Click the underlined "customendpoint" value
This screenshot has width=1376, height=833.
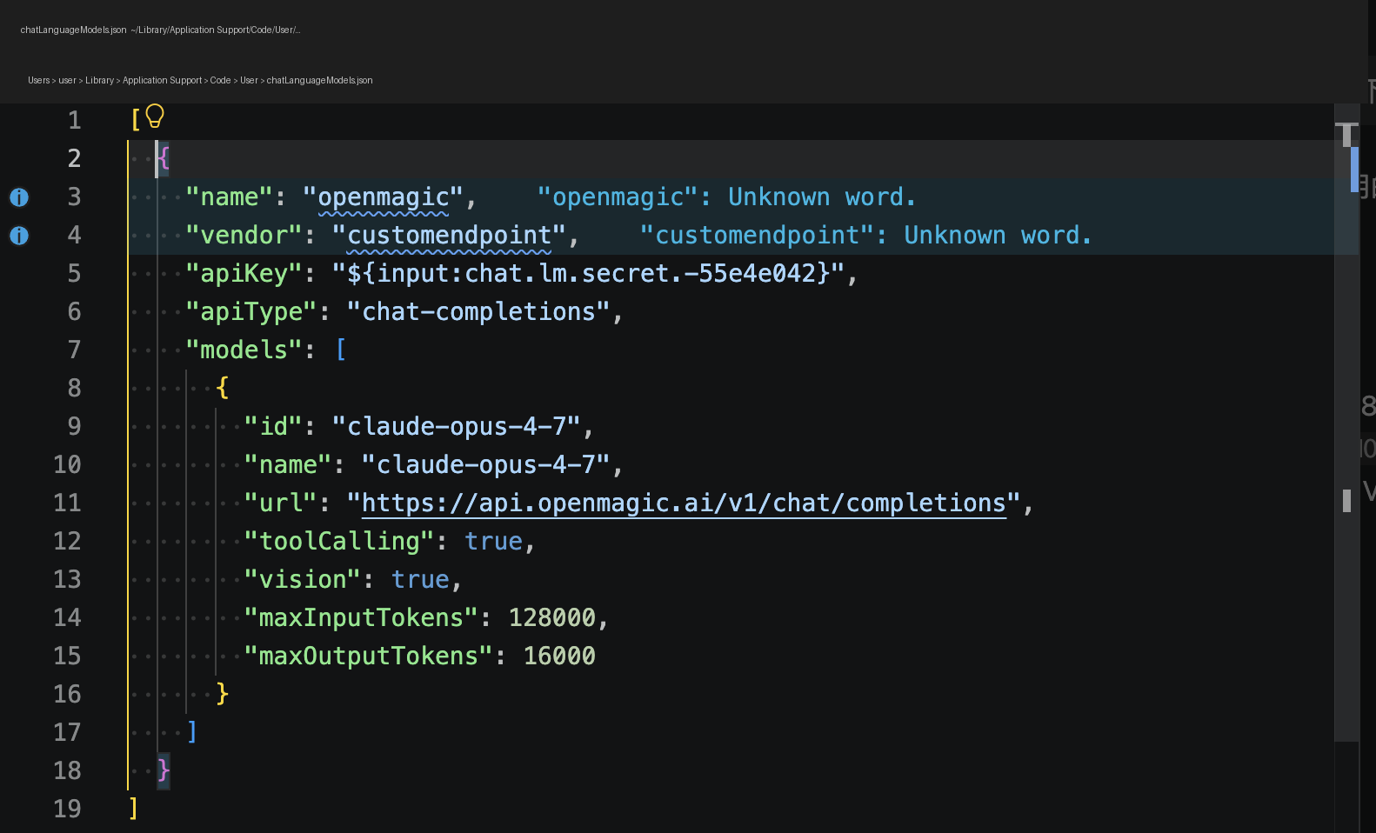click(449, 236)
